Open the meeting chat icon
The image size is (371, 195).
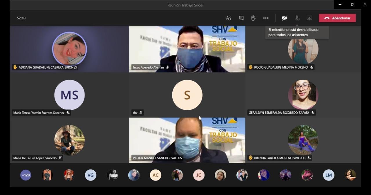(x=241, y=18)
